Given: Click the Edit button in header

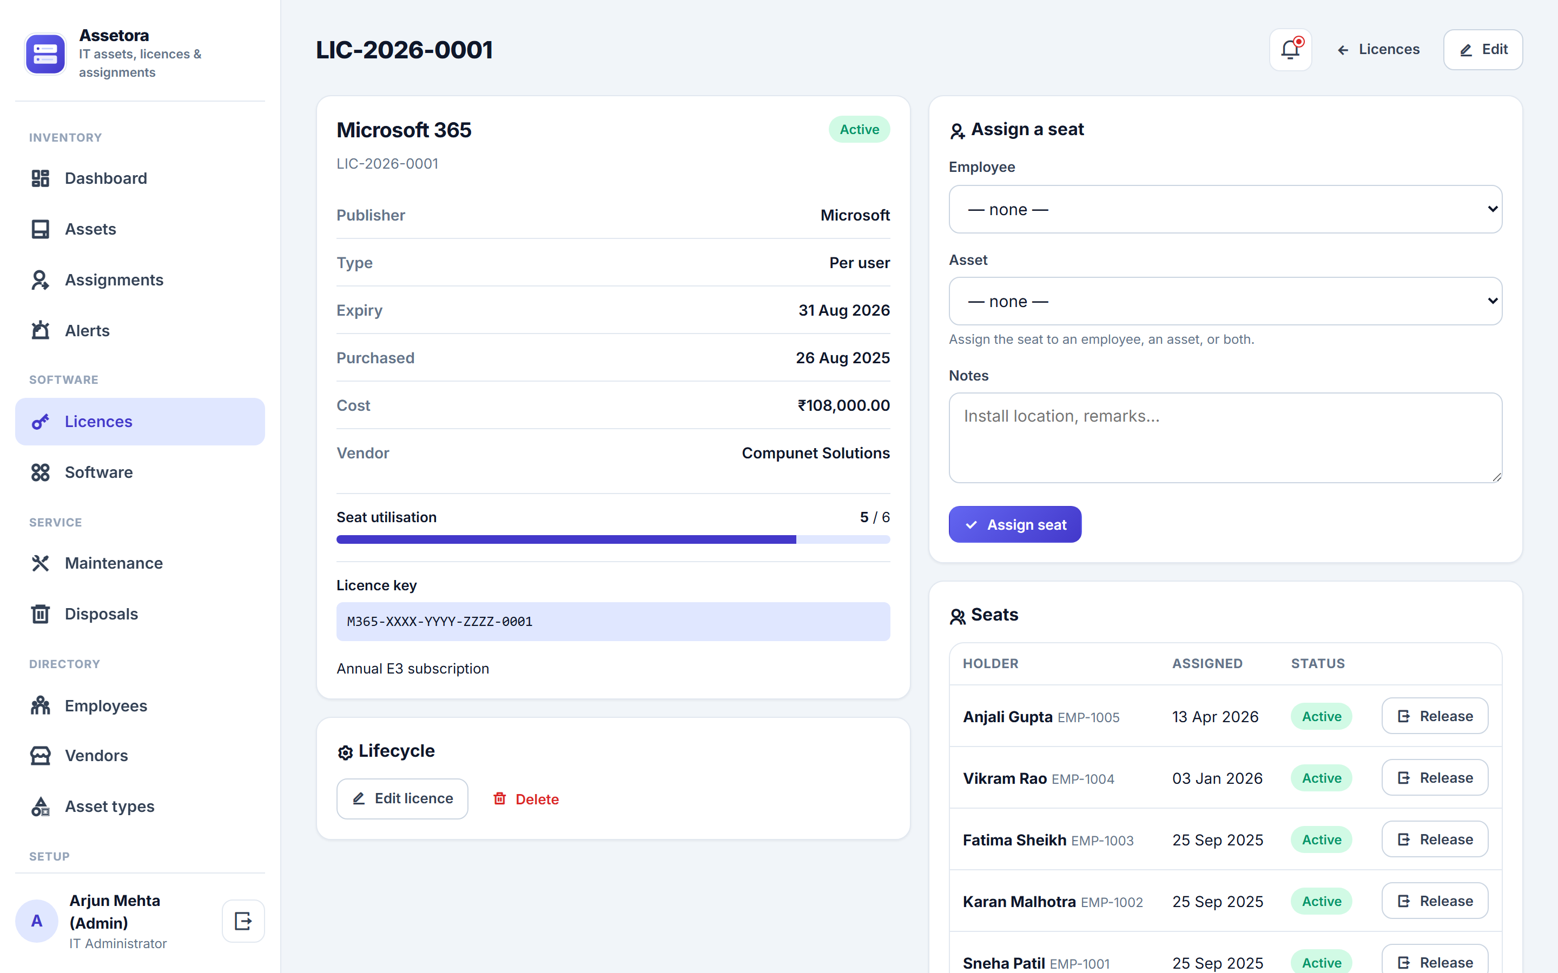Looking at the screenshot, I should (x=1483, y=50).
